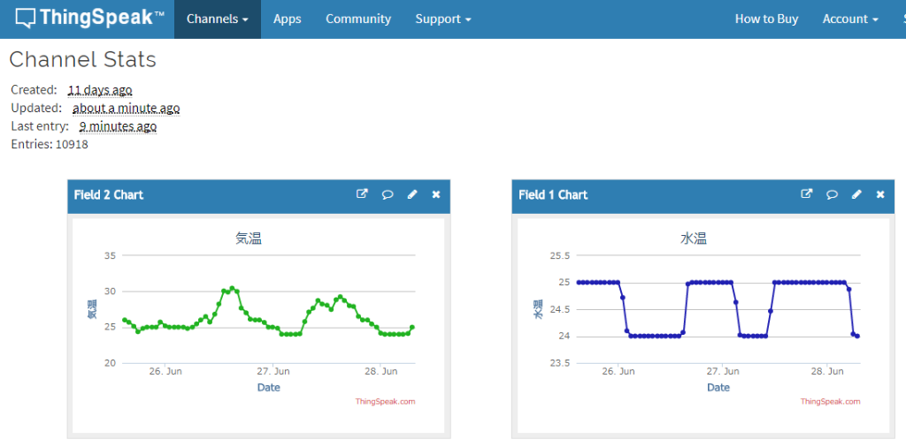The height and width of the screenshot is (447, 906).
Task: Open the Account dropdown menu
Action: [x=849, y=19]
